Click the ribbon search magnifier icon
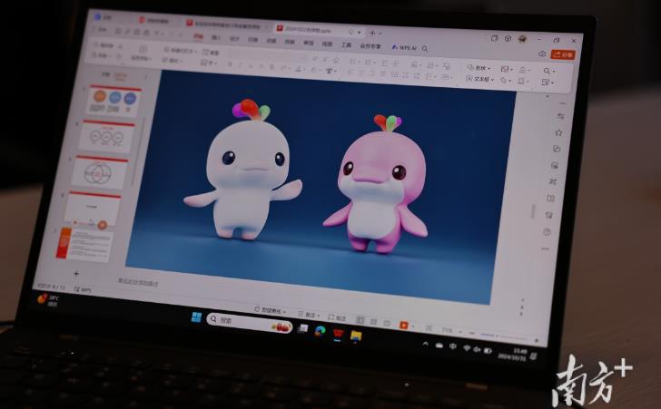 click(x=425, y=48)
